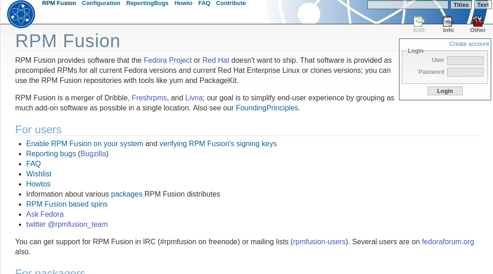This screenshot has width=493, height=274.
Task: Open page details via the Info icon
Action: coord(448,22)
